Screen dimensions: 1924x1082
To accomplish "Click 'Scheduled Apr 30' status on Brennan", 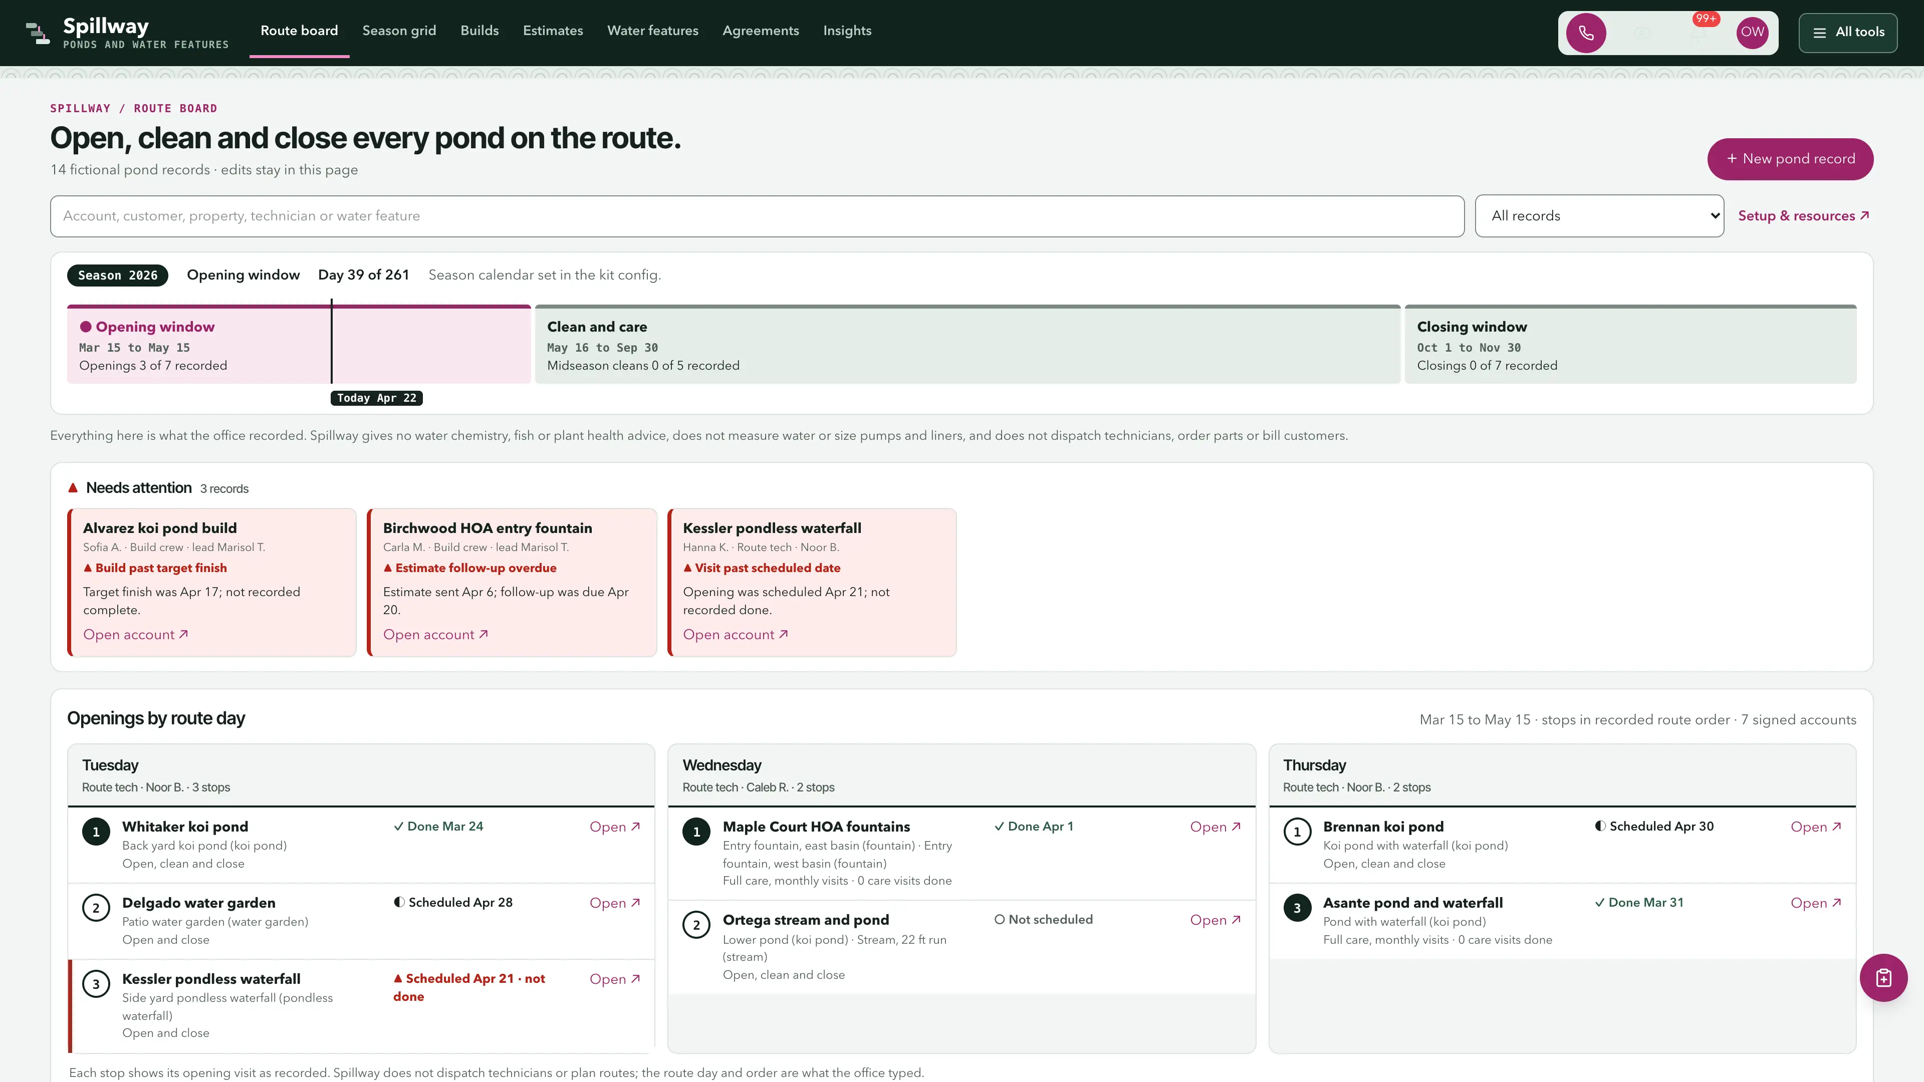I will (1653, 827).
